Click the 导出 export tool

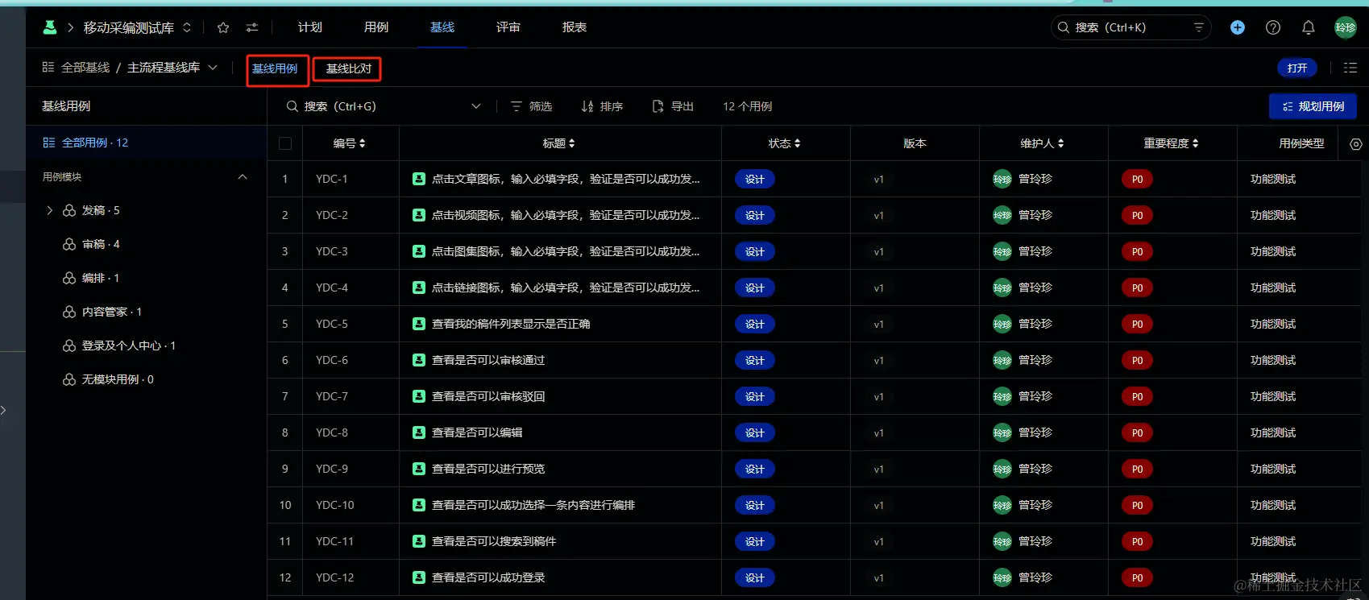(673, 106)
